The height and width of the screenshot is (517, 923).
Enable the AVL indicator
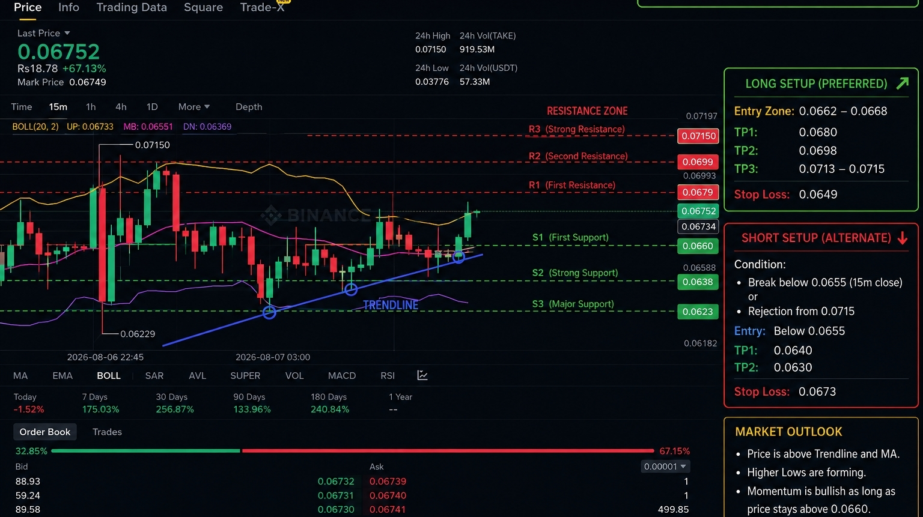[197, 376]
